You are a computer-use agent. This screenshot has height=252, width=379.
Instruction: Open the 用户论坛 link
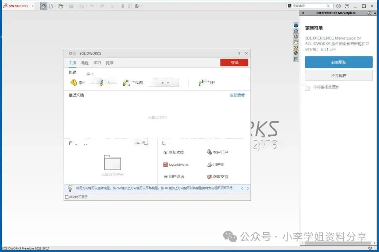point(174,177)
